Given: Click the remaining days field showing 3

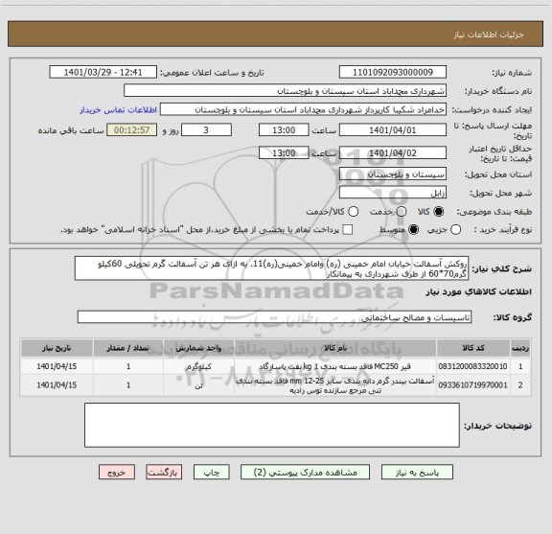Looking at the screenshot, I should tap(206, 130).
